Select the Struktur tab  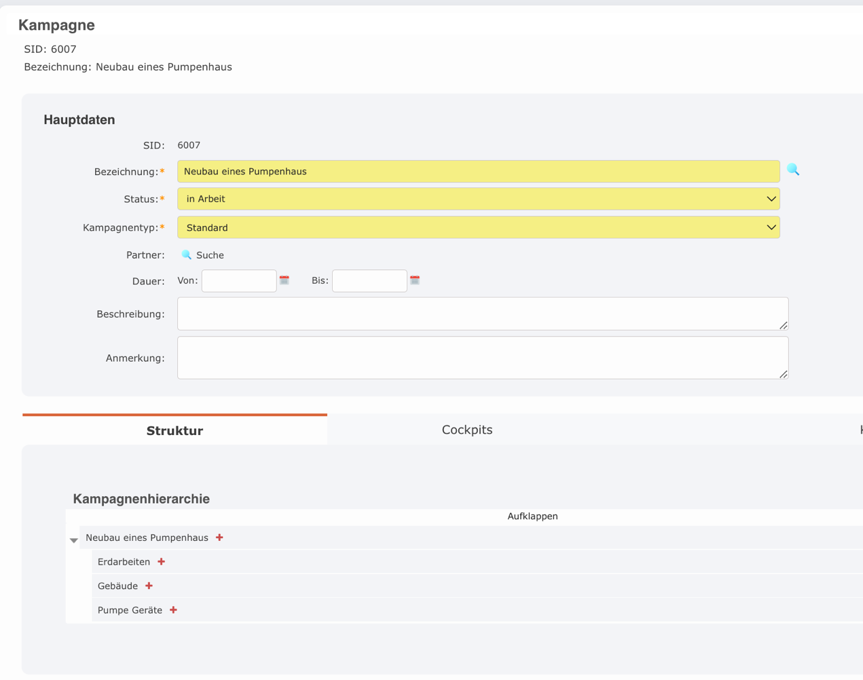click(x=175, y=430)
